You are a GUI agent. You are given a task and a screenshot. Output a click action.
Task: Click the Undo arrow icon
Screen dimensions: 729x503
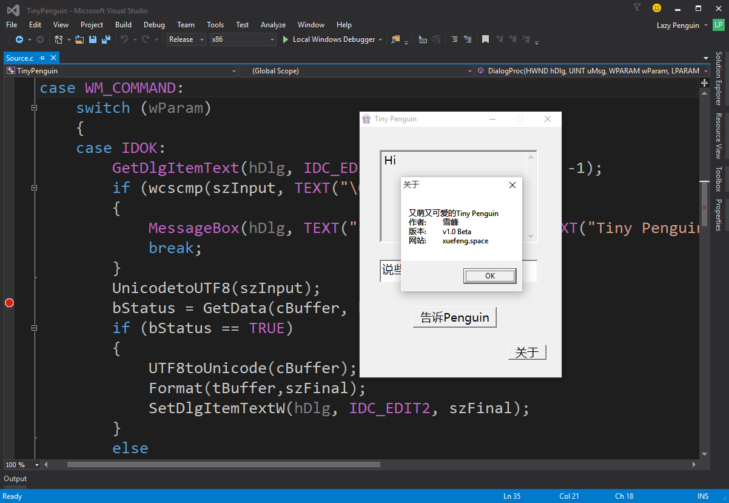click(124, 39)
